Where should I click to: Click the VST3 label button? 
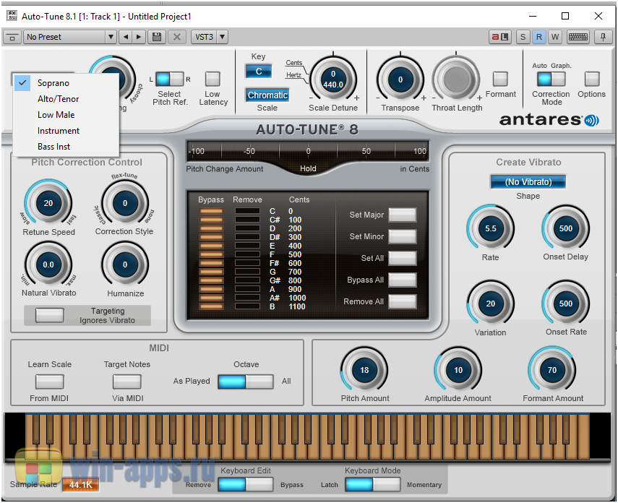point(204,37)
